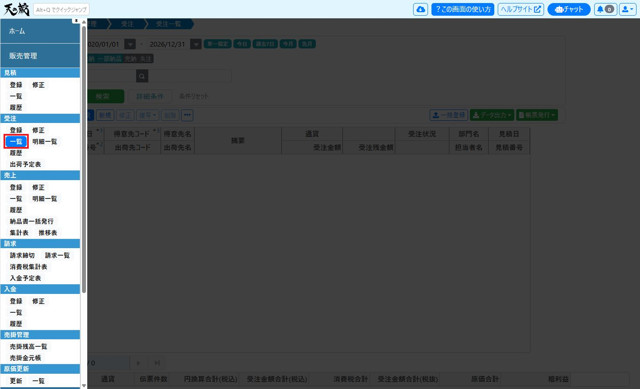640x389 pixels.
Task: Open the チャット robot button
Action: pos(569,9)
